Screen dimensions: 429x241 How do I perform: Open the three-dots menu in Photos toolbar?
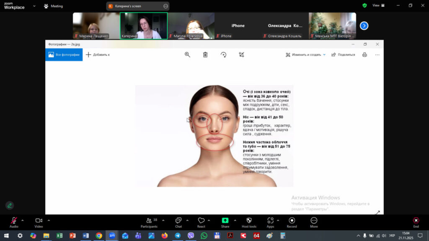click(x=377, y=54)
